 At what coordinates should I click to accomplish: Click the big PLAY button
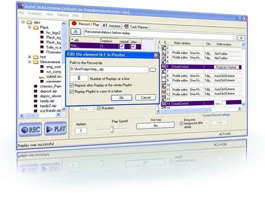coord(55,128)
